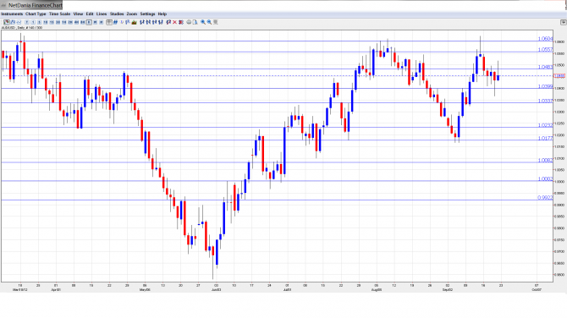
Task: Click the green volume study icon
Action: pos(135,22)
